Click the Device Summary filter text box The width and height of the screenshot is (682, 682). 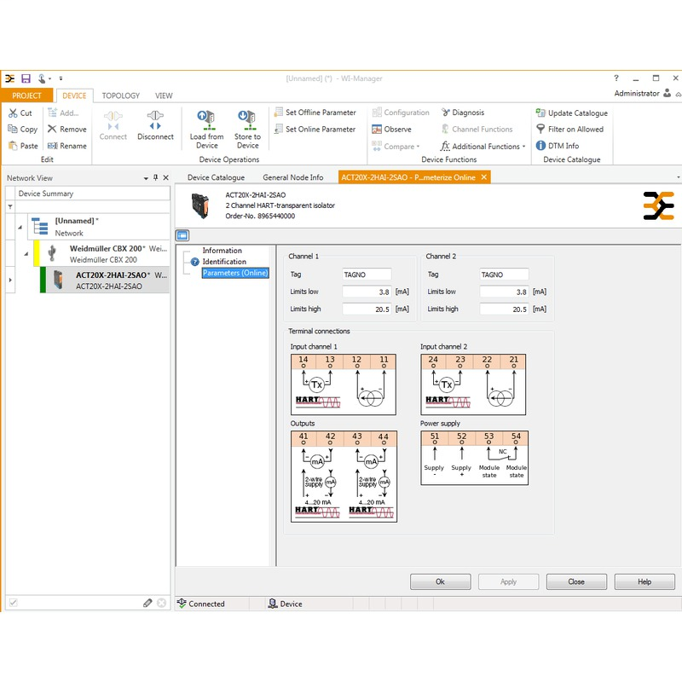tap(93, 207)
